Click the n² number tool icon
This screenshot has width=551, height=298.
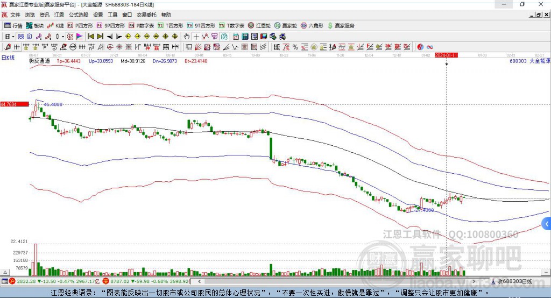[x=91, y=47]
